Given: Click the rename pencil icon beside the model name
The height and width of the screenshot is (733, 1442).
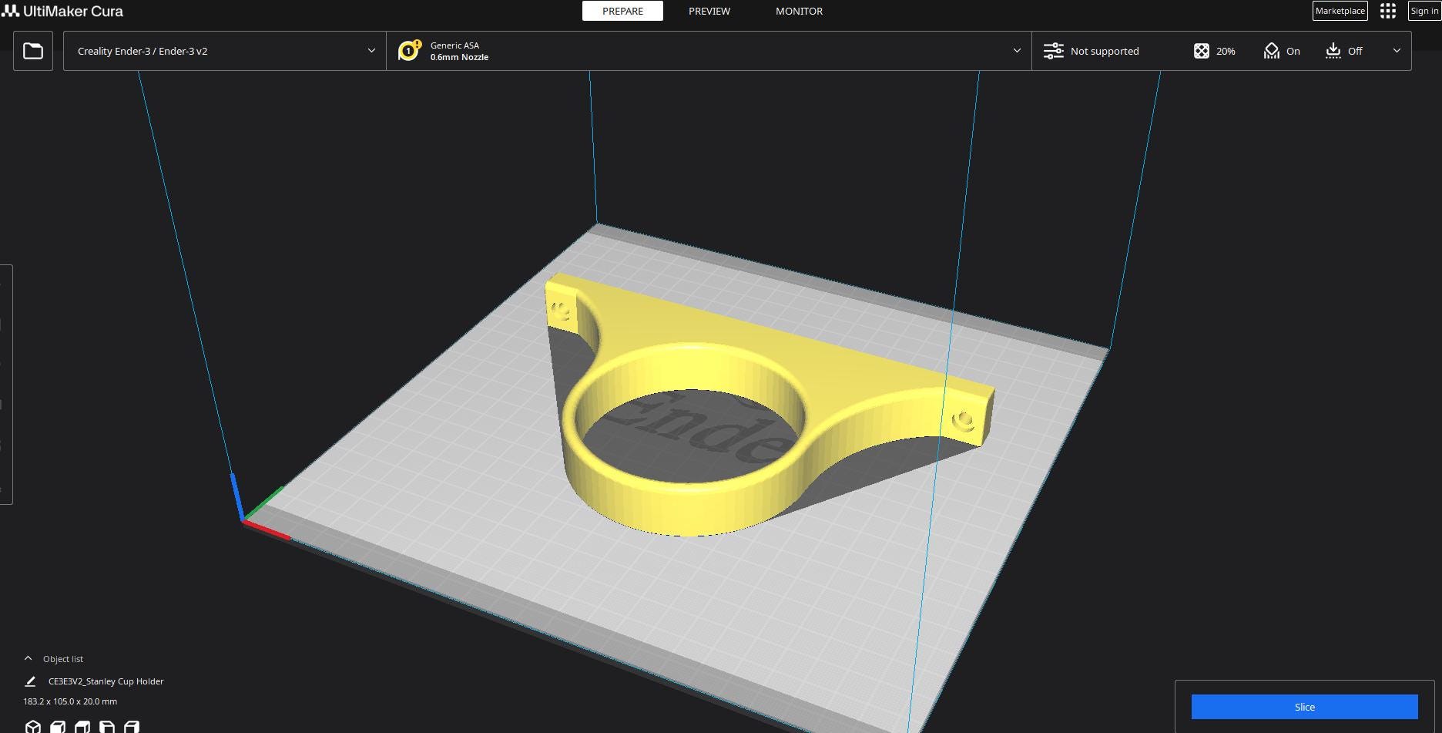Looking at the screenshot, I should (29, 681).
